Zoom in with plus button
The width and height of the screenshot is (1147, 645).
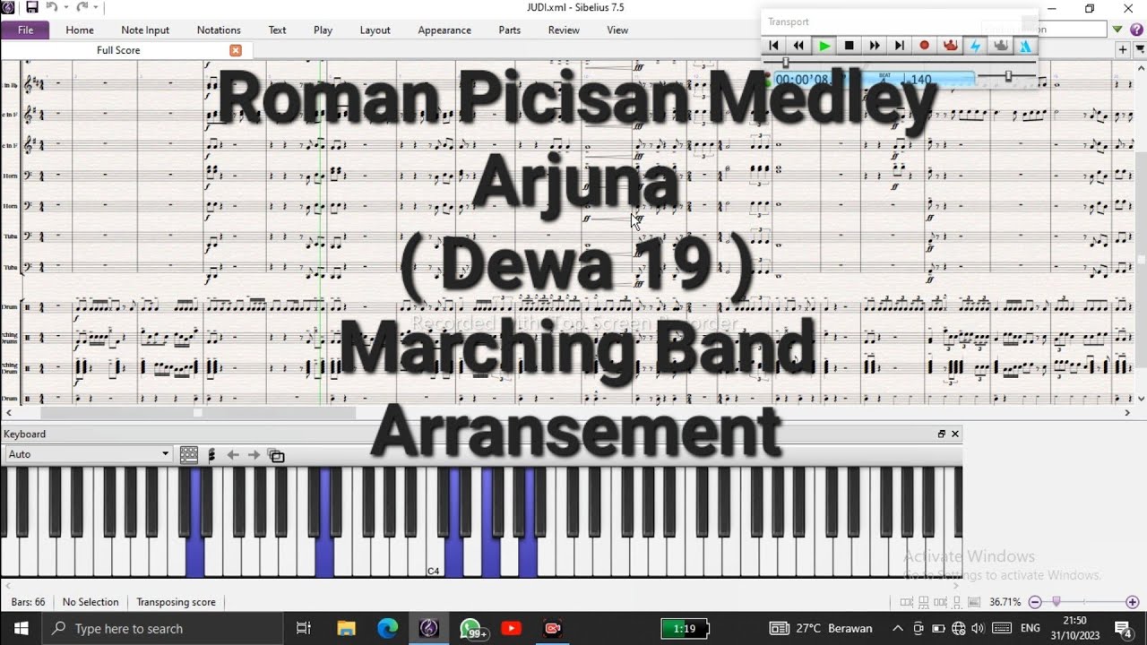[x=1132, y=602]
